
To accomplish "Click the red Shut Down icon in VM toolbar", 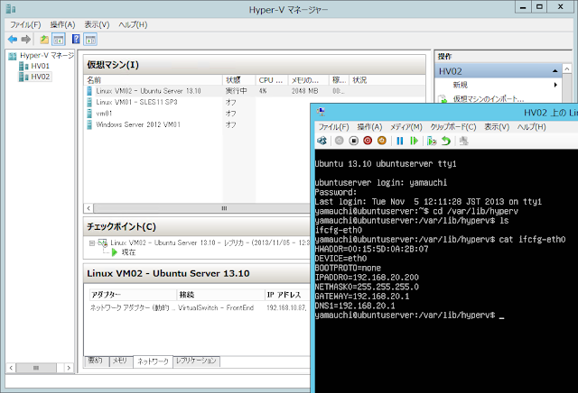I will [x=368, y=141].
